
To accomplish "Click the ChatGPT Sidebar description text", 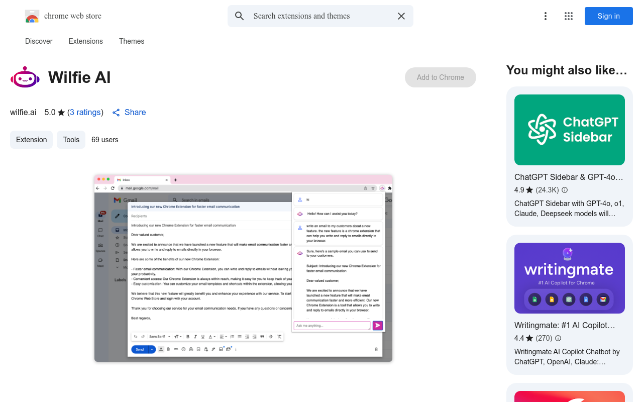I will [569, 209].
